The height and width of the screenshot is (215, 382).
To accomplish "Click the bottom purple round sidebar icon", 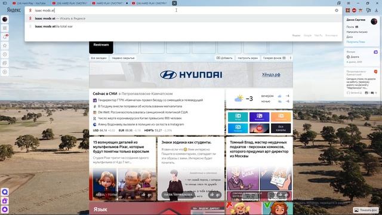I will pyautogui.click(x=5, y=210).
